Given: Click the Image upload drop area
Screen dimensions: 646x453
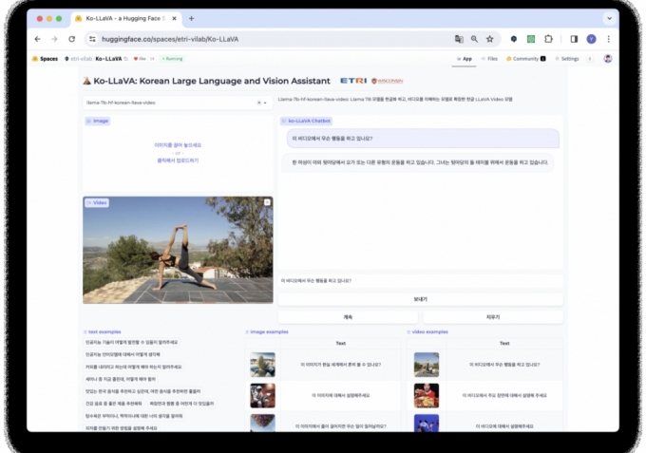Looking at the screenshot, I should 178,153.
